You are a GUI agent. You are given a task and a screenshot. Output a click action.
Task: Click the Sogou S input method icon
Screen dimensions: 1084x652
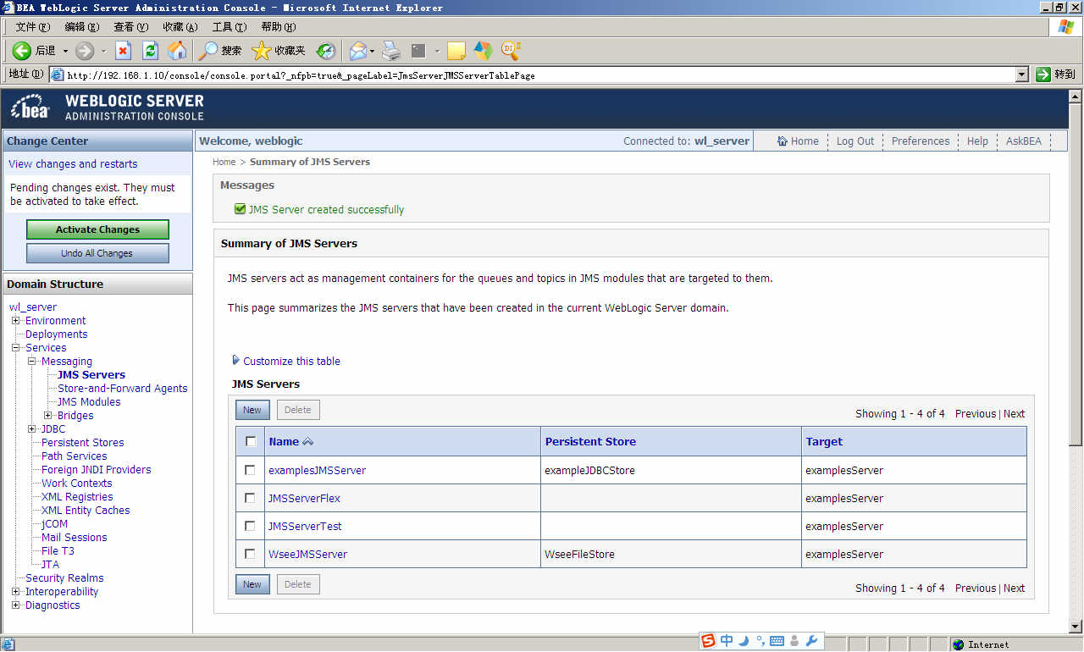pyautogui.click(x=709, y=641)
